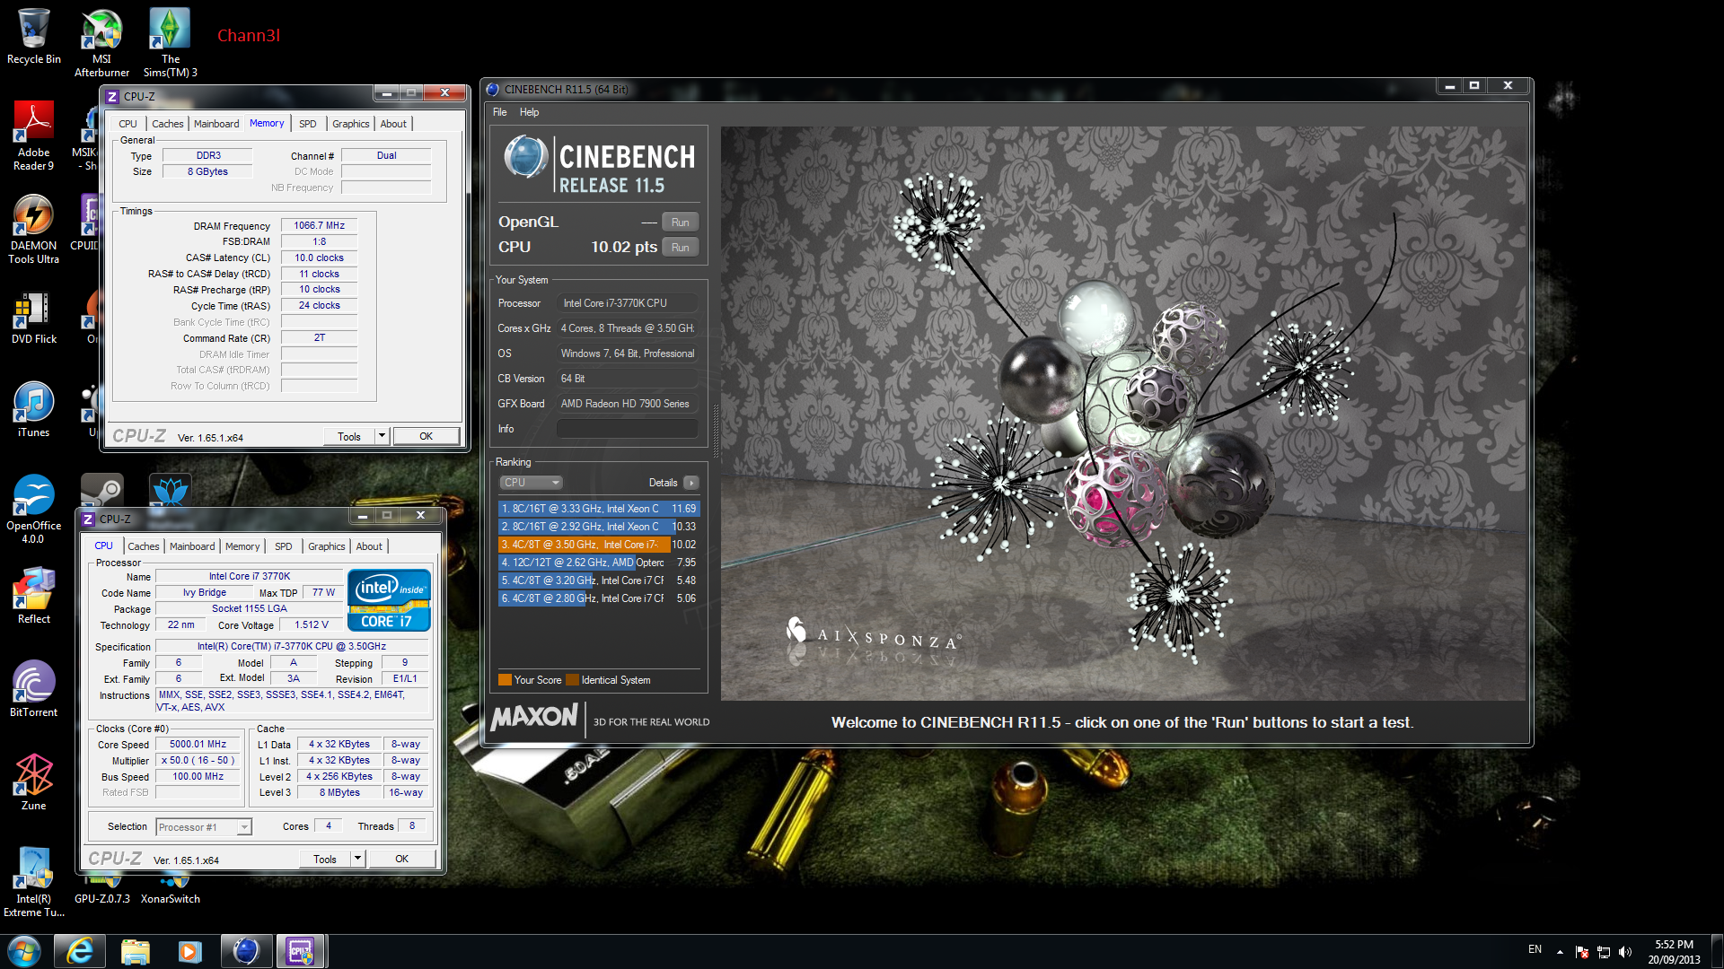The image size is (1724, 969).
Task: Launch Zune desktop icon
Action: [33, 781]
